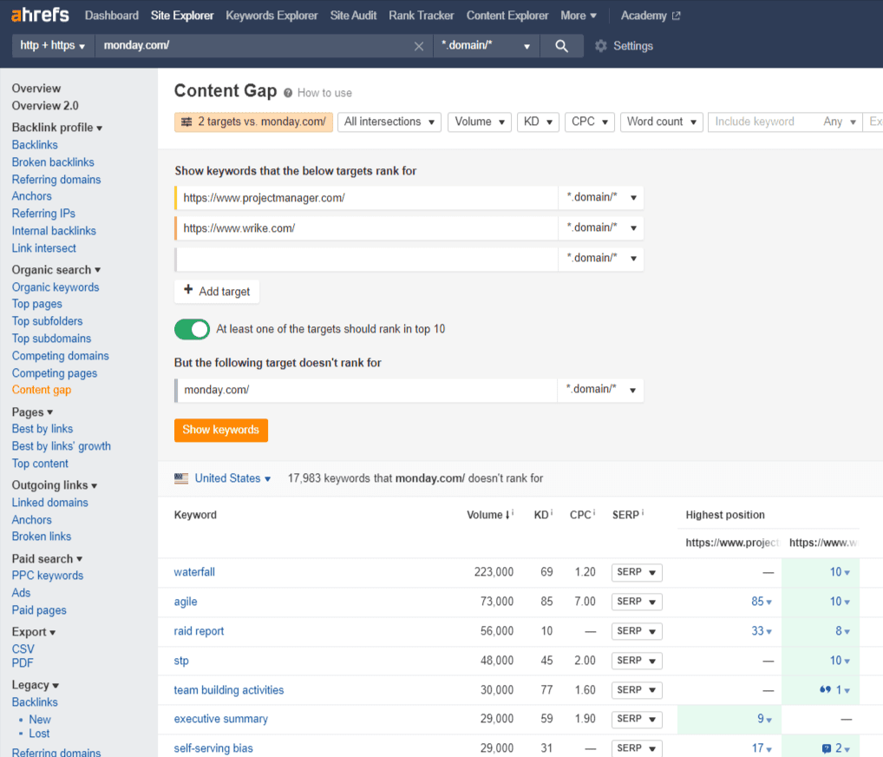Image resolution: width=883 pixels, height=757 pixels.
Task: Open the top bar *.domain/* mode dropdown
Action: click(x=486, y=46)
